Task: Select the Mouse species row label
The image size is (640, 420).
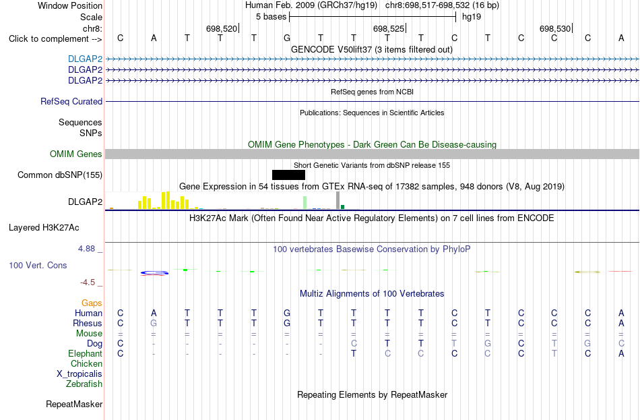Action: [x=89, y=334]
